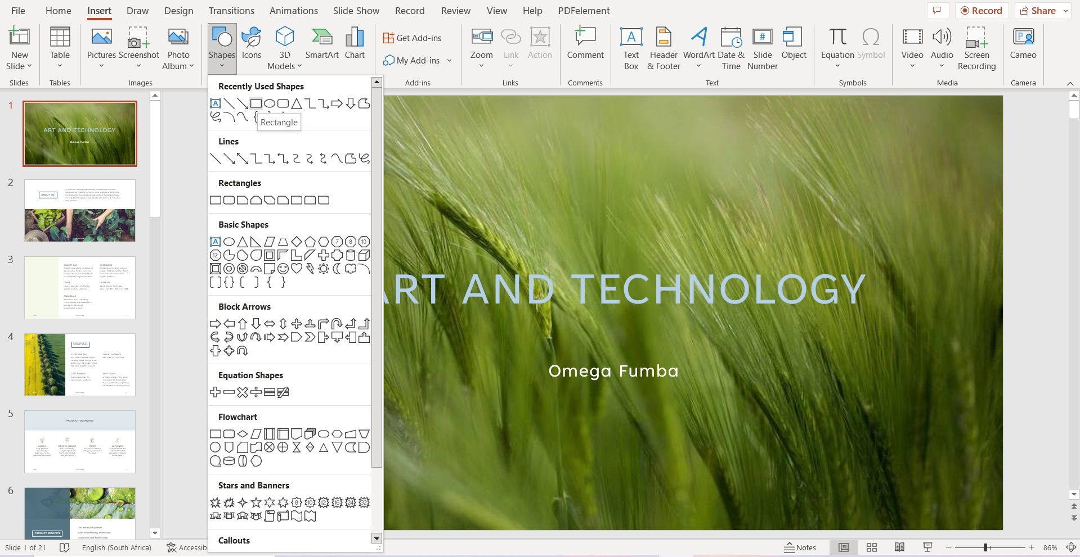Insert a Cameo camera feed
This screenshot has height=557, width=1080.
[1023, 44]
